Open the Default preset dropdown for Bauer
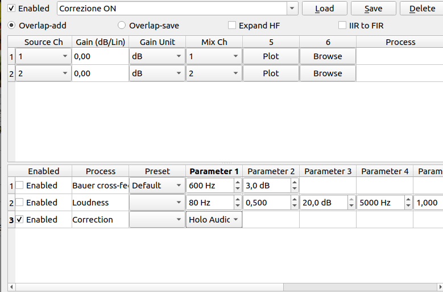Screen dimensions: 443x292 click(179, 186)
